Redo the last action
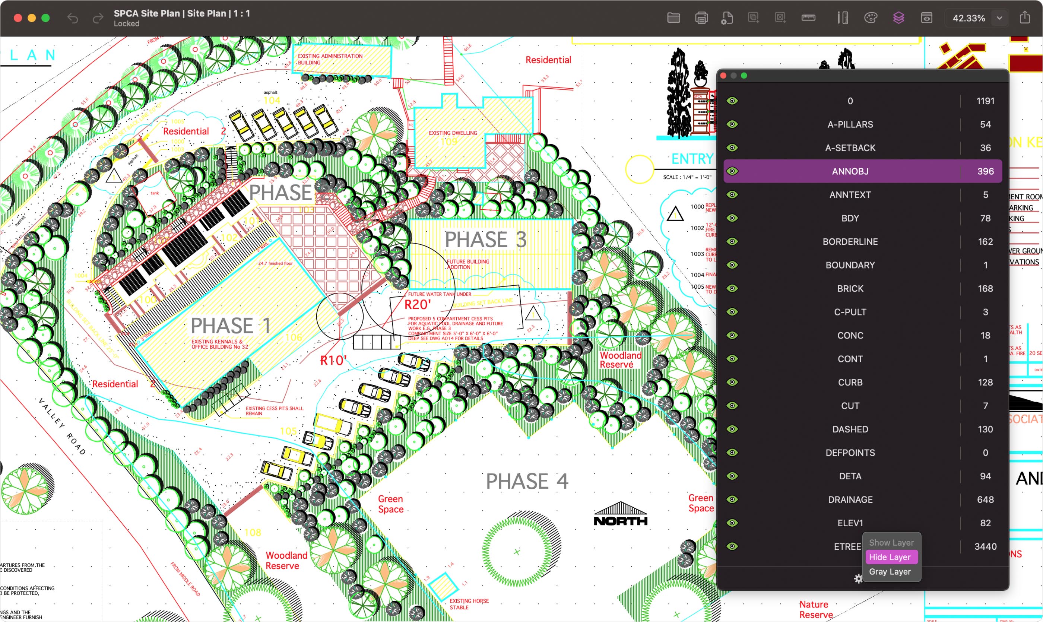 97,18
